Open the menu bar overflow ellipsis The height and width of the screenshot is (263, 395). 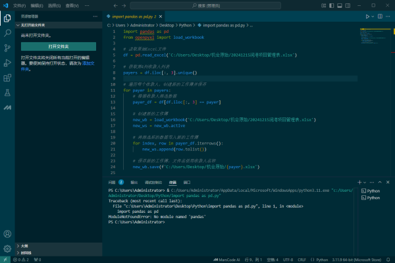[x=87, y=5]
